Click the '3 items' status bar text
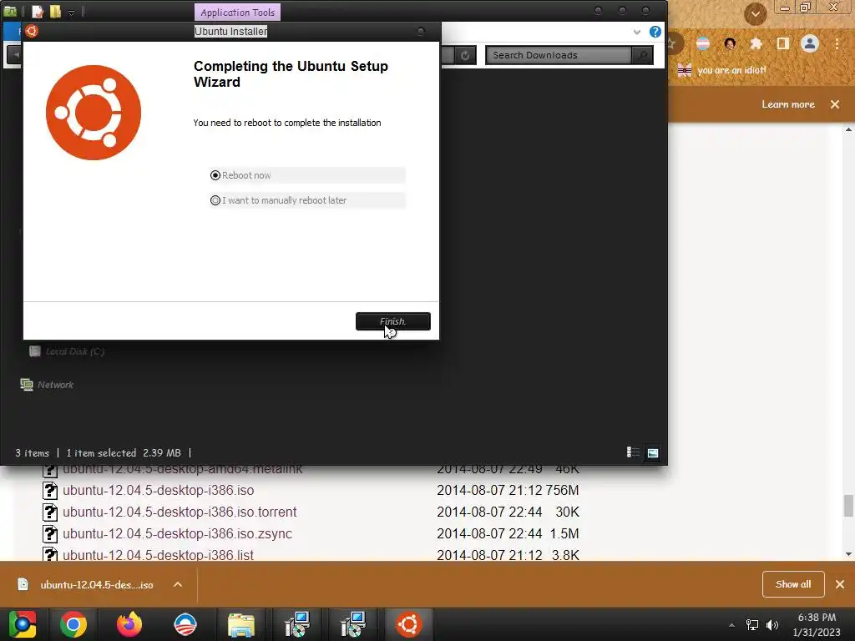The image size is (855, 641). coord(33,453)
